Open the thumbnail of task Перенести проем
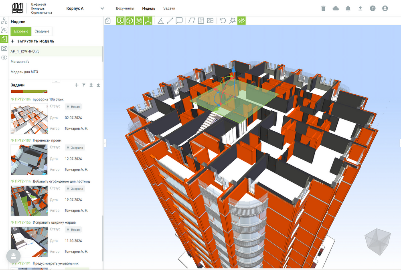Viewport: 401px width, 270px height. (x=29, y=160)
